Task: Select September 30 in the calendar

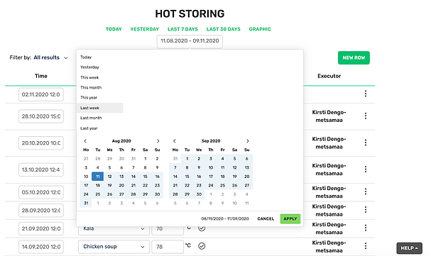Action: click(x=199, y=194)
